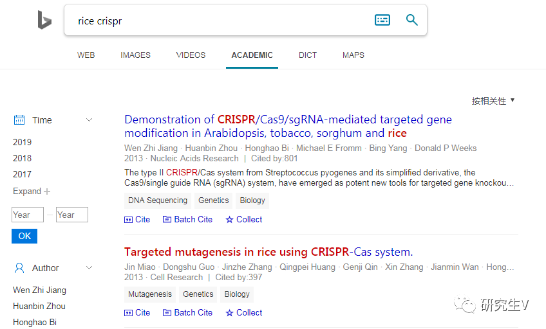
Task: Expand more year options
Action: pyautogui.click(x=32, y=191)
